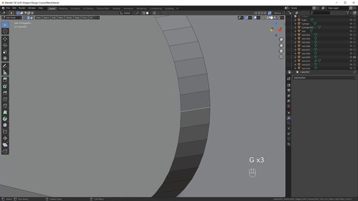This screenshot has height=201, width=358.
Task: Click the viewport zoom magnifier icon
Action: point(281,40)
